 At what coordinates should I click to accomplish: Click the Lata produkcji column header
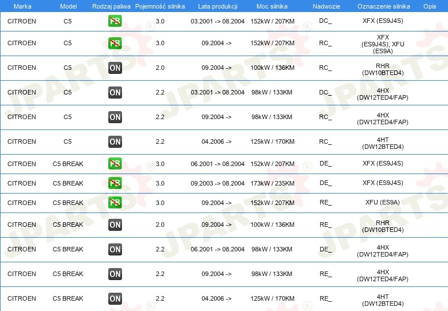[218, 6]
